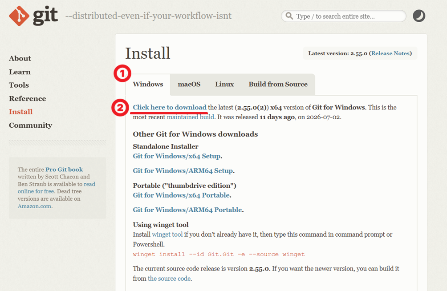Open the maintained build link
Screen dimensions: 447x291
click(191, 117)
